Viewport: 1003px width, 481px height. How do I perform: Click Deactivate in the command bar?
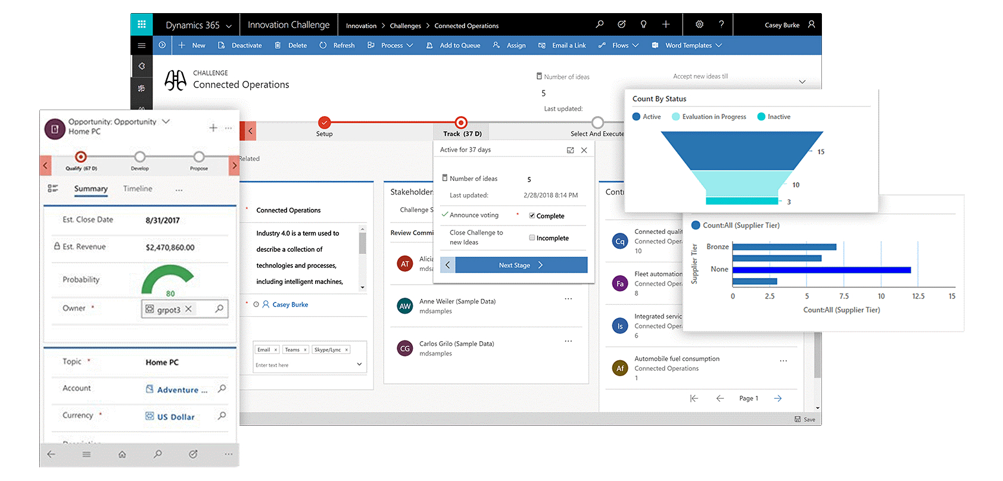coord(239,45)
